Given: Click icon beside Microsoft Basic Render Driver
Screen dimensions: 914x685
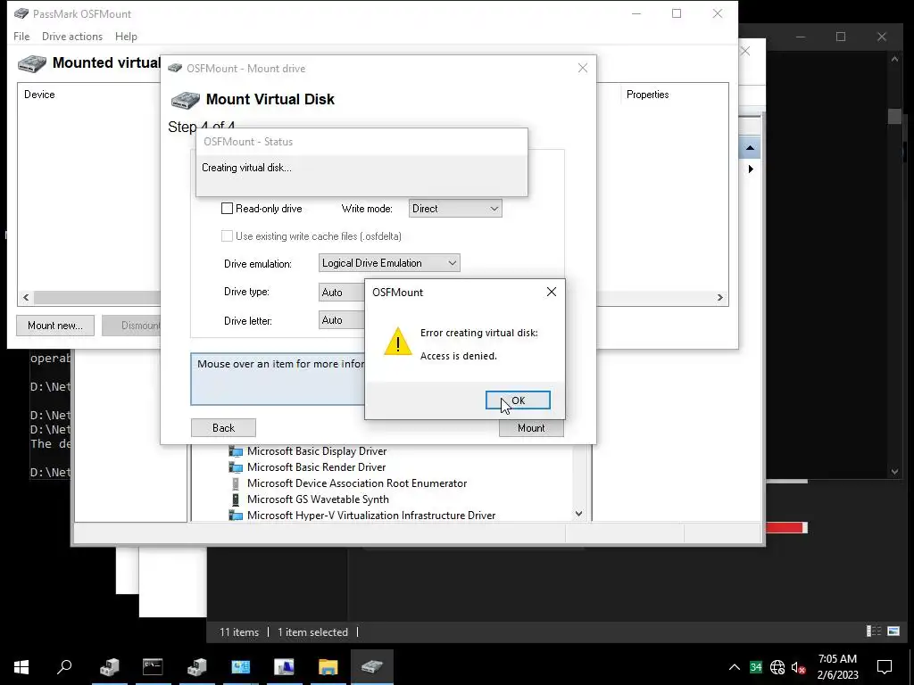Looking at the screenshot, I should [x=236, y=467].
